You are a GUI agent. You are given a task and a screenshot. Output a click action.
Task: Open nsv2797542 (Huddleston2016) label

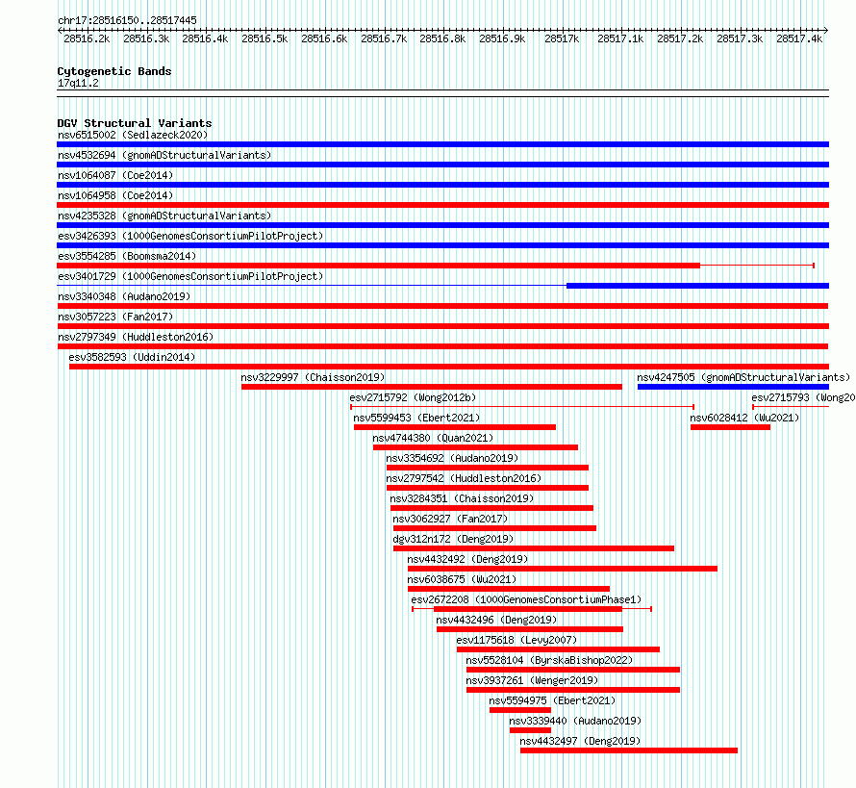(x=464, y=478)
